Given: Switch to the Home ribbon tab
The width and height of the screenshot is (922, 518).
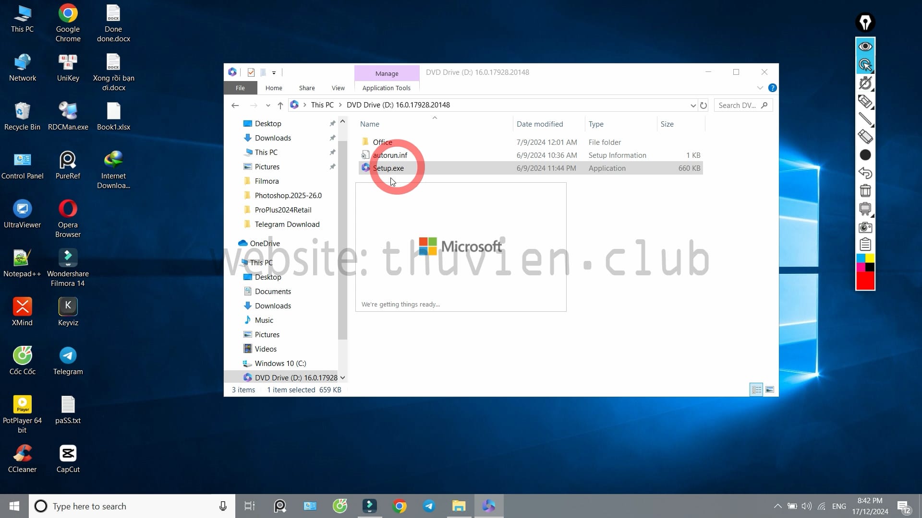Looking at the screenshot, I should point(274,88).
